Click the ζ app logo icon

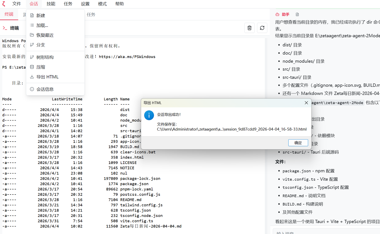[x=3, y=4]
